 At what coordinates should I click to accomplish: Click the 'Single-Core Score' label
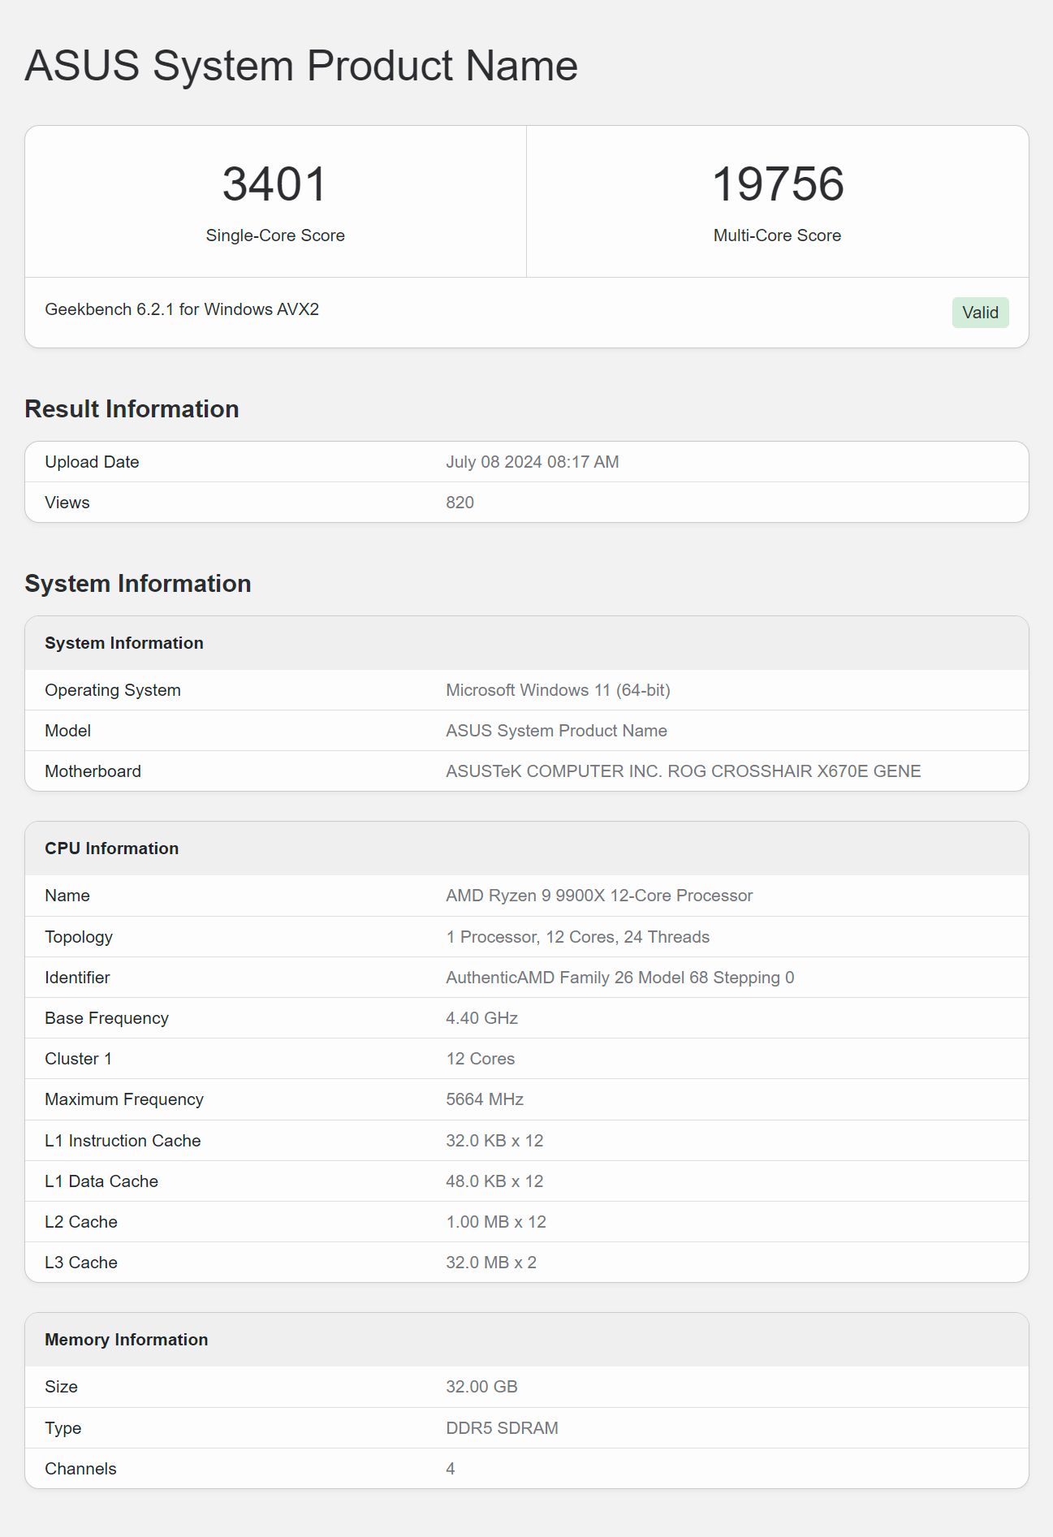(275, 235)
